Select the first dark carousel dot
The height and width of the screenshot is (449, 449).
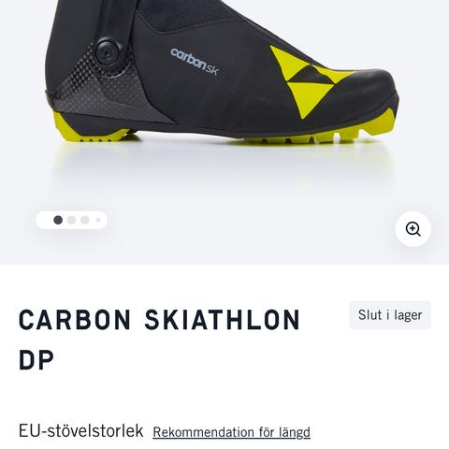tap(58, 220)
